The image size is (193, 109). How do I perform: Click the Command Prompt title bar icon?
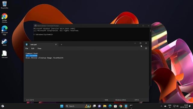click(x=36, y=26)
